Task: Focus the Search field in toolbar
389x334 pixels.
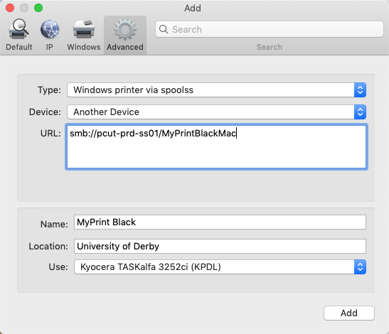Action: [270, 29]
